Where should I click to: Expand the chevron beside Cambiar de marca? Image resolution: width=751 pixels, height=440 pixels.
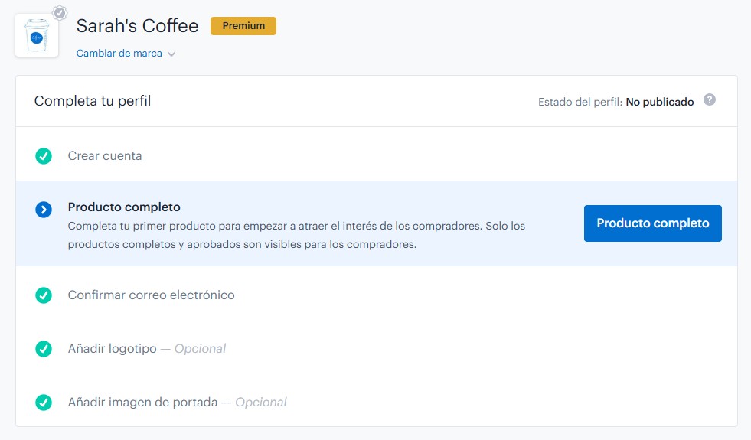tap(171, 54)
